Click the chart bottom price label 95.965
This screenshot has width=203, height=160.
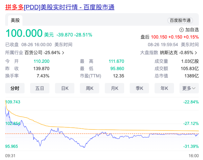11,146
